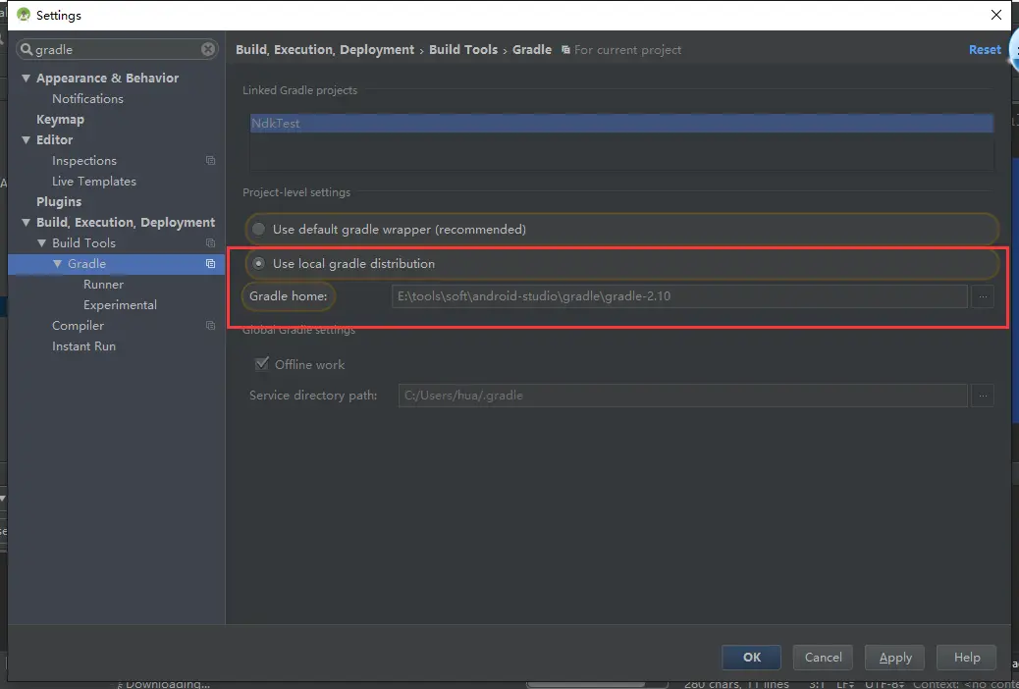The image size is (1019, 689).
Task: Select Use local gradle distribution option
Action: pyautogui.click(x=258, y=263)
